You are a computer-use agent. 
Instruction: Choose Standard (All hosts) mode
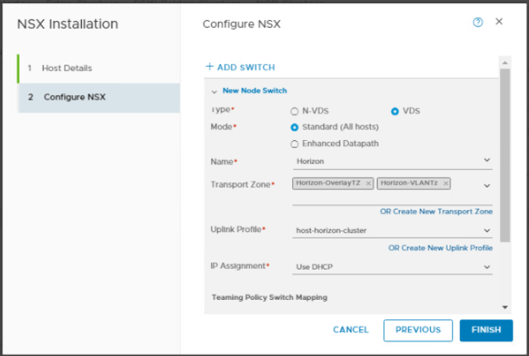point(294,127)
